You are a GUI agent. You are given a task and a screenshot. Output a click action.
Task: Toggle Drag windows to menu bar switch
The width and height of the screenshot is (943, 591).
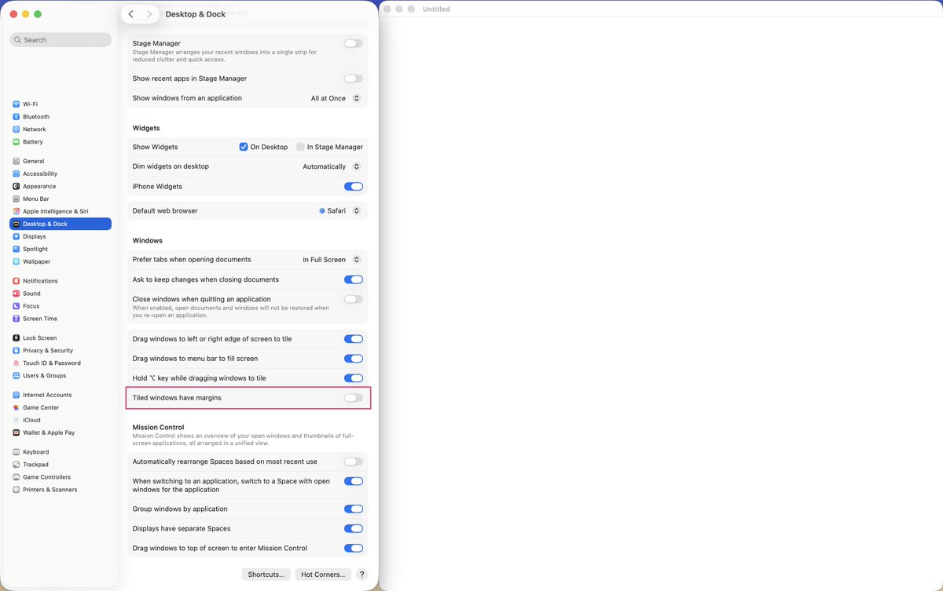(354, 359)
